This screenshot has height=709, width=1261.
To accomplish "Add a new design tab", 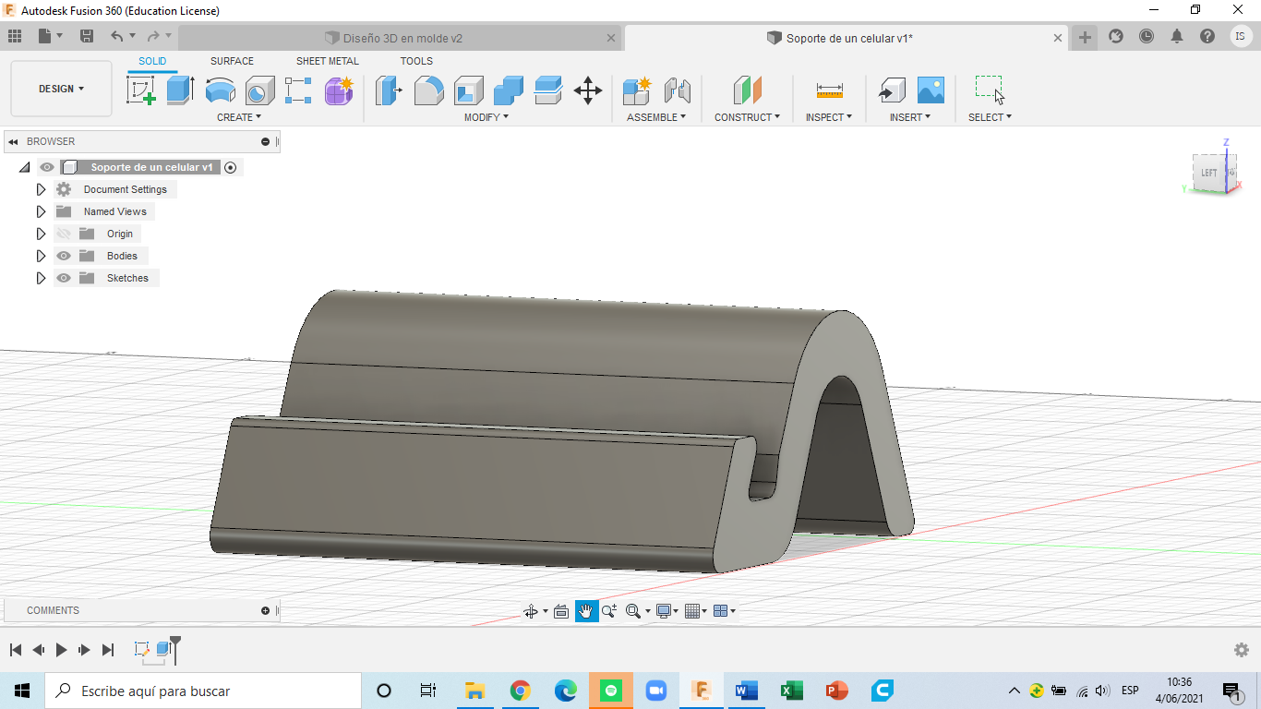I will (x=1085, y=37).
